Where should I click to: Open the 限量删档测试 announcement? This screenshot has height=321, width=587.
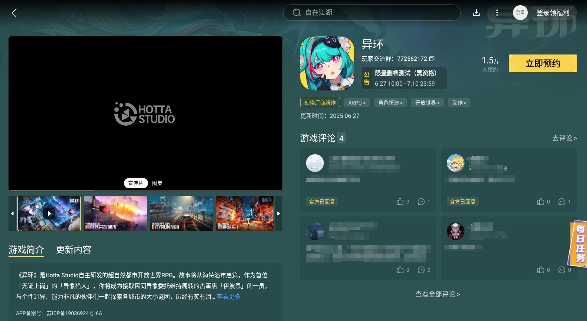pos(404,78)
